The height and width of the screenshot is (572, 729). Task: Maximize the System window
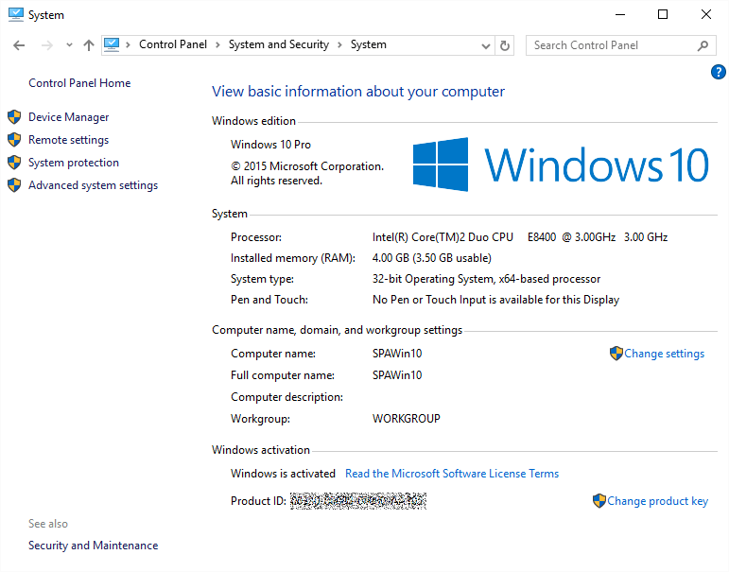pos(663,14)
